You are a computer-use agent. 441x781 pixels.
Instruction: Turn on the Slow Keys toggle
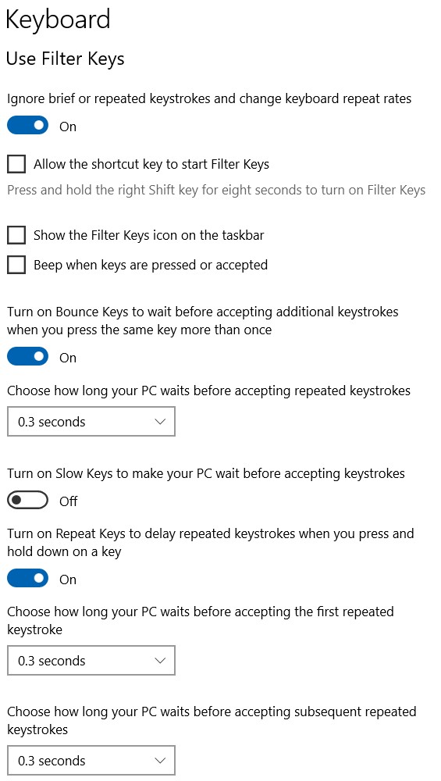coord(28,501)
